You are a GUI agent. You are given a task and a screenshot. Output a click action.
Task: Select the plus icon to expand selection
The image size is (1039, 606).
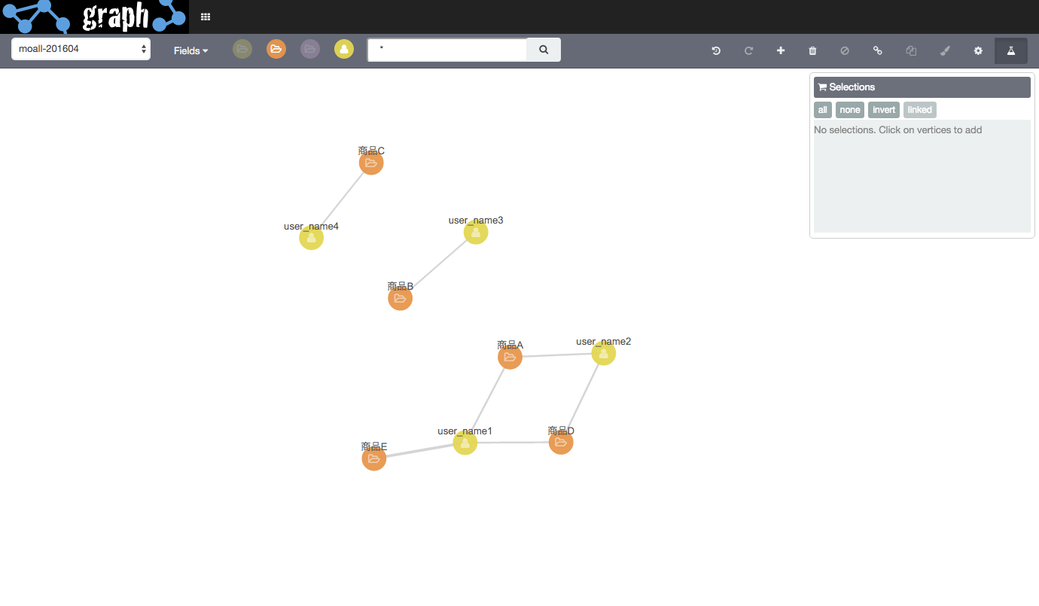[x=781, y=50]
